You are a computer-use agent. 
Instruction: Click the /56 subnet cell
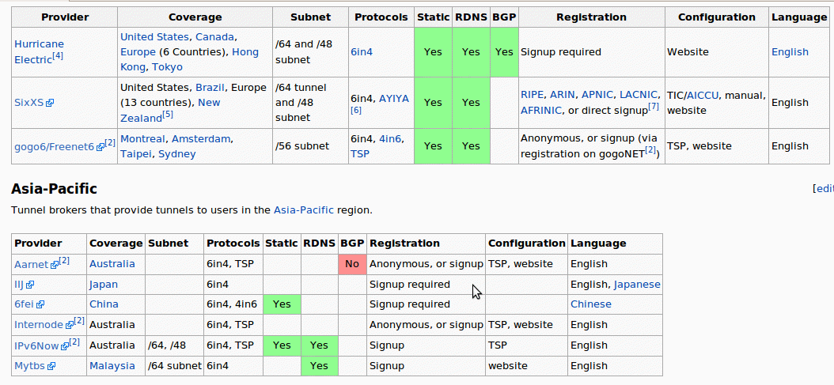[311, 146]
